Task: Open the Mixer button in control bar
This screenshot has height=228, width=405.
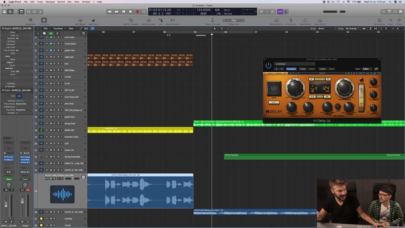Action: (34, 12)
